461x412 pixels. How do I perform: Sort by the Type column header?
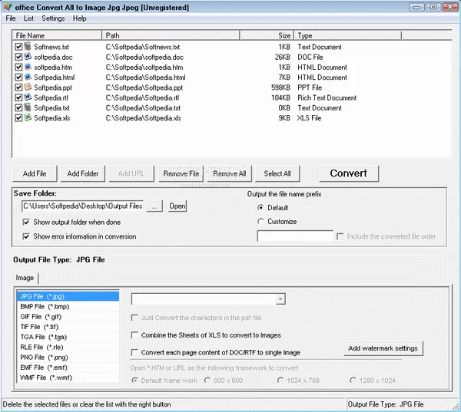(347, 35)
